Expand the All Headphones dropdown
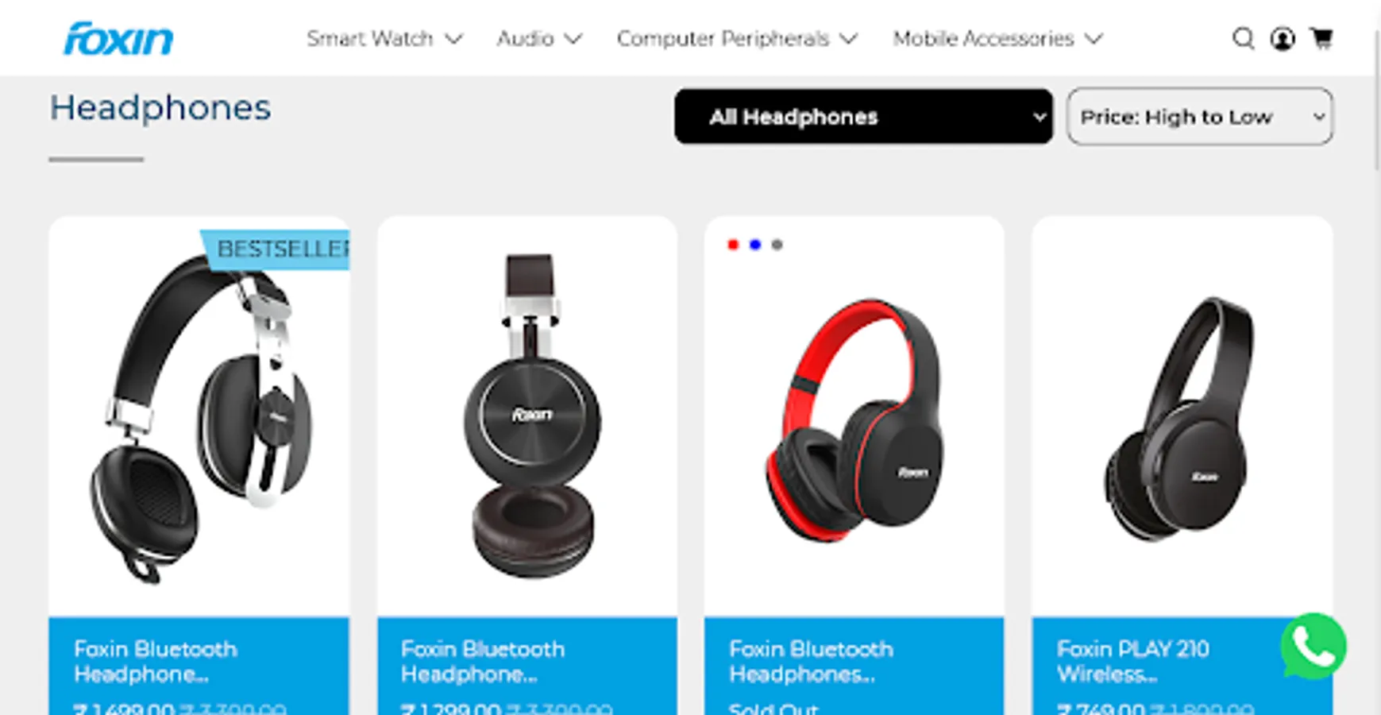The width and height of the screenshot is (1381, 715). point(863,117)
